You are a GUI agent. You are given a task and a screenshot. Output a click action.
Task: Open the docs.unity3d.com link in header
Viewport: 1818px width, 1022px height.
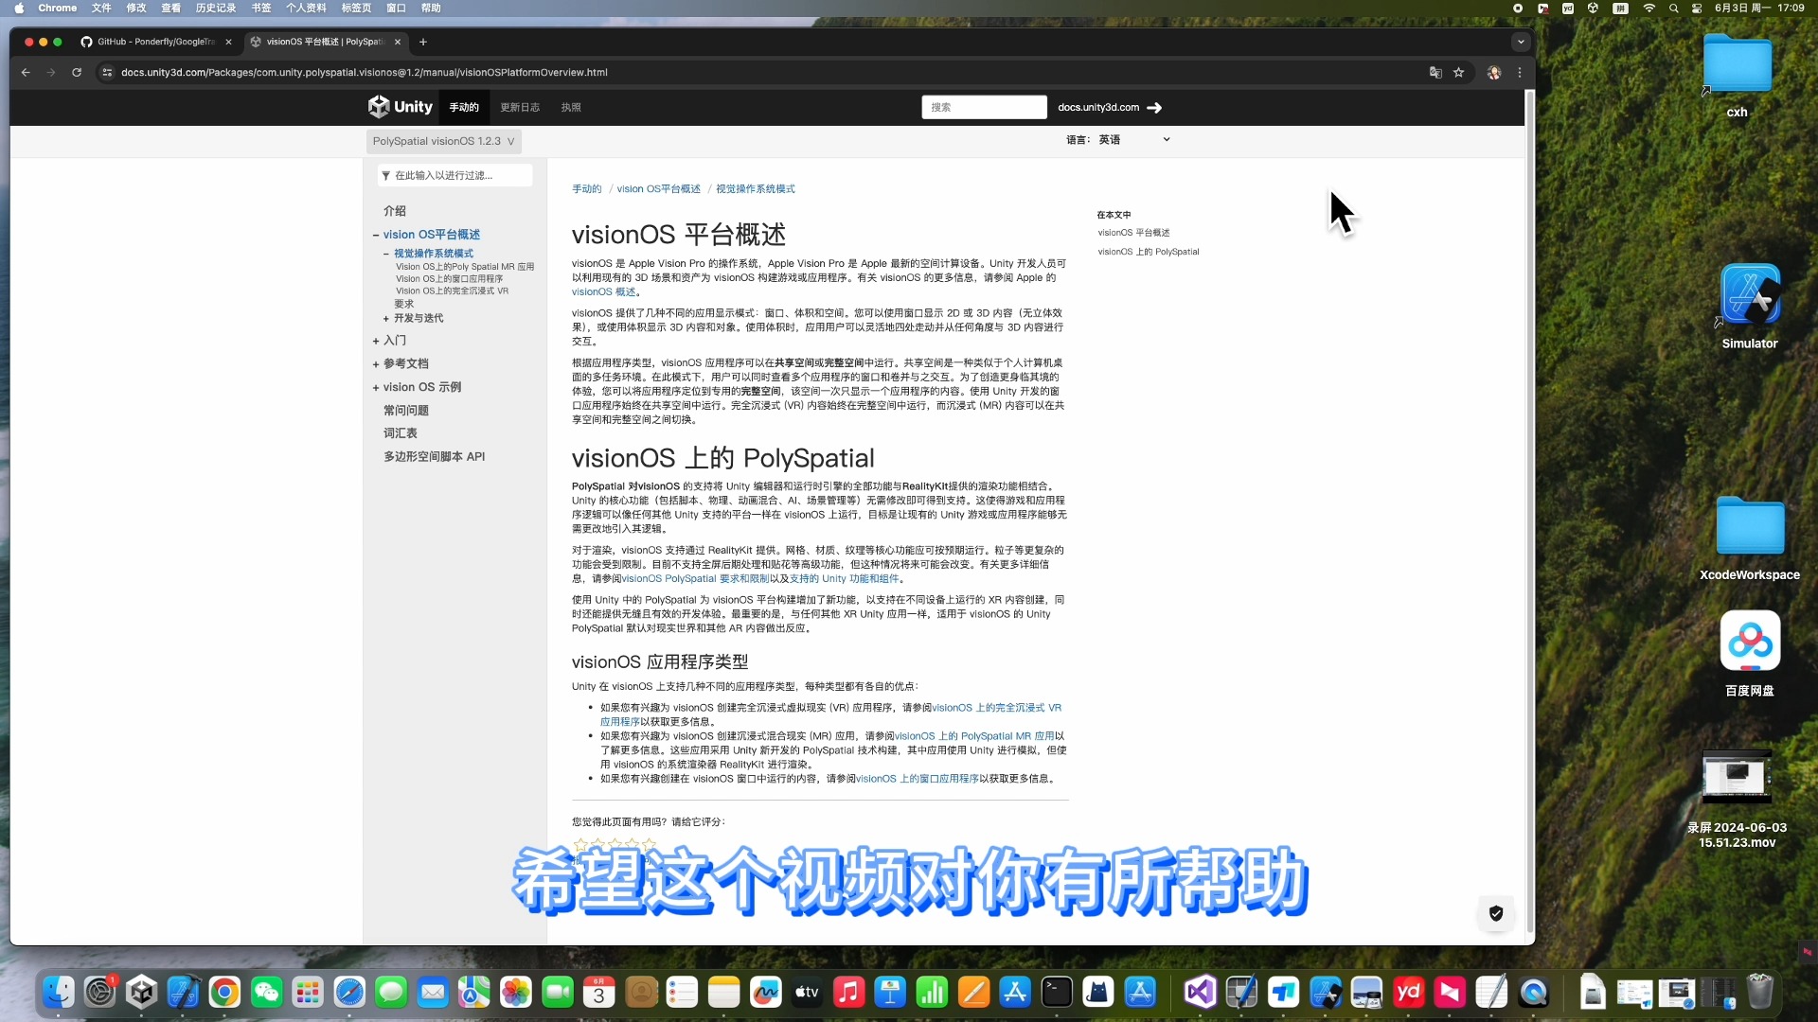pyautogui.click(x=1098, y=108)
